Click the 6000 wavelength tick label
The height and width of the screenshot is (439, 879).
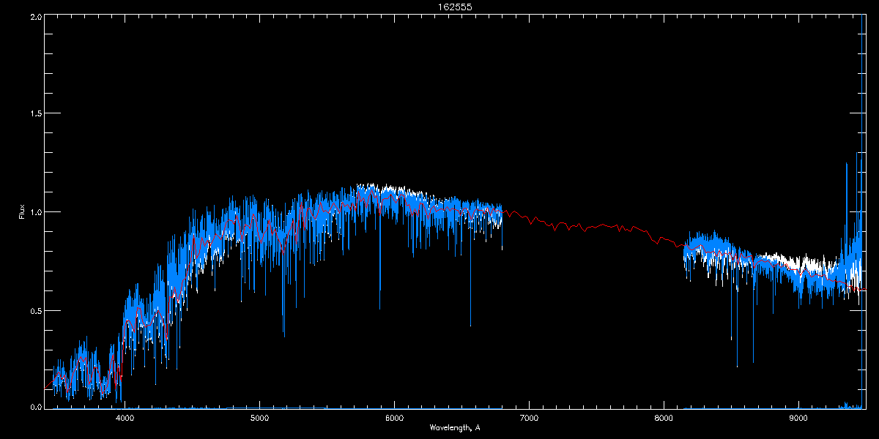(x=394, y=419)
